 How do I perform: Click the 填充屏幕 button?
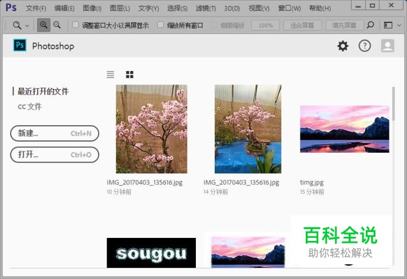tap(344, 25)
